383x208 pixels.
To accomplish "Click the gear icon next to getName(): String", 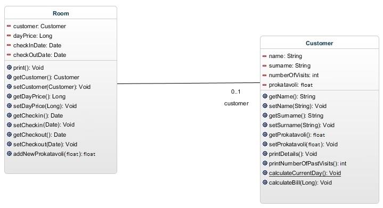I will [x=265, y=96].
